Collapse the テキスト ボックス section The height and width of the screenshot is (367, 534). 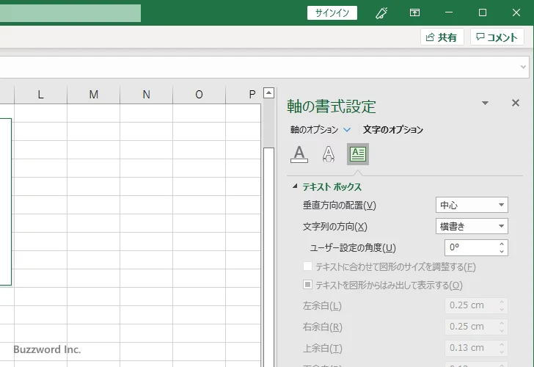tap(295, 186)
